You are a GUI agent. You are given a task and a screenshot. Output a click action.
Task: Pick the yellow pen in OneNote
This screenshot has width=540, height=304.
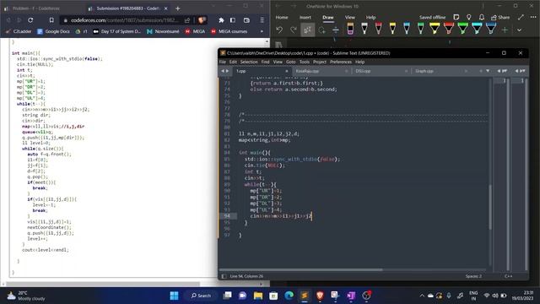(392, 29)
